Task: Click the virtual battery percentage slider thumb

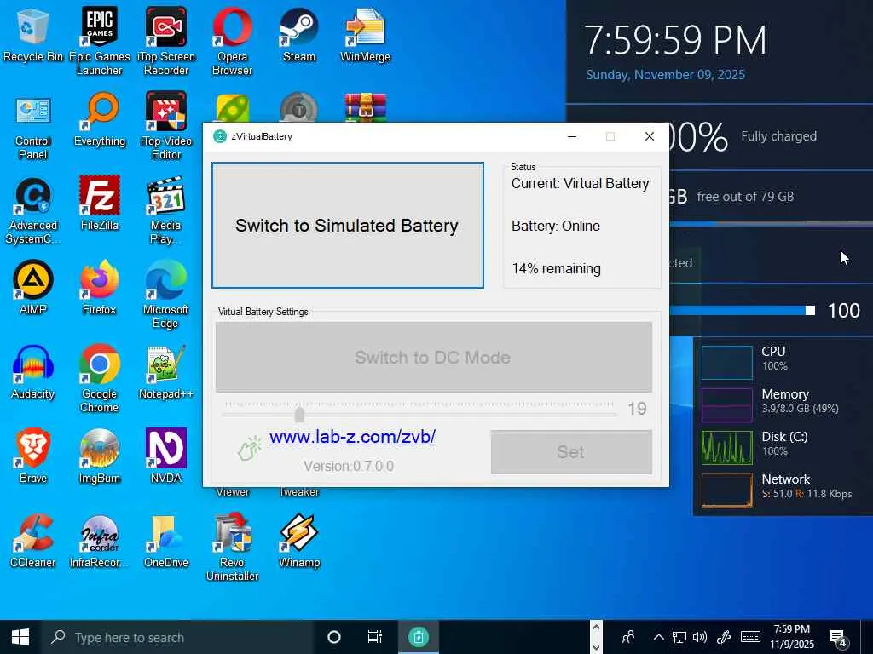Action: tap(299, 415)
